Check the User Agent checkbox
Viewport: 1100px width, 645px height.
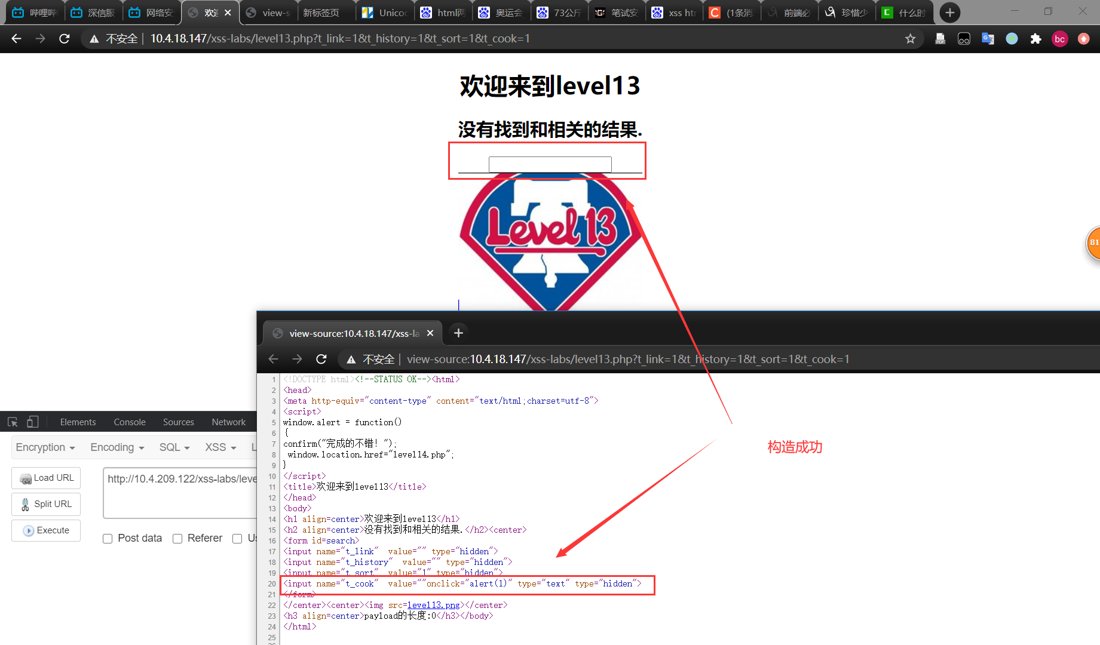point(238,539)
